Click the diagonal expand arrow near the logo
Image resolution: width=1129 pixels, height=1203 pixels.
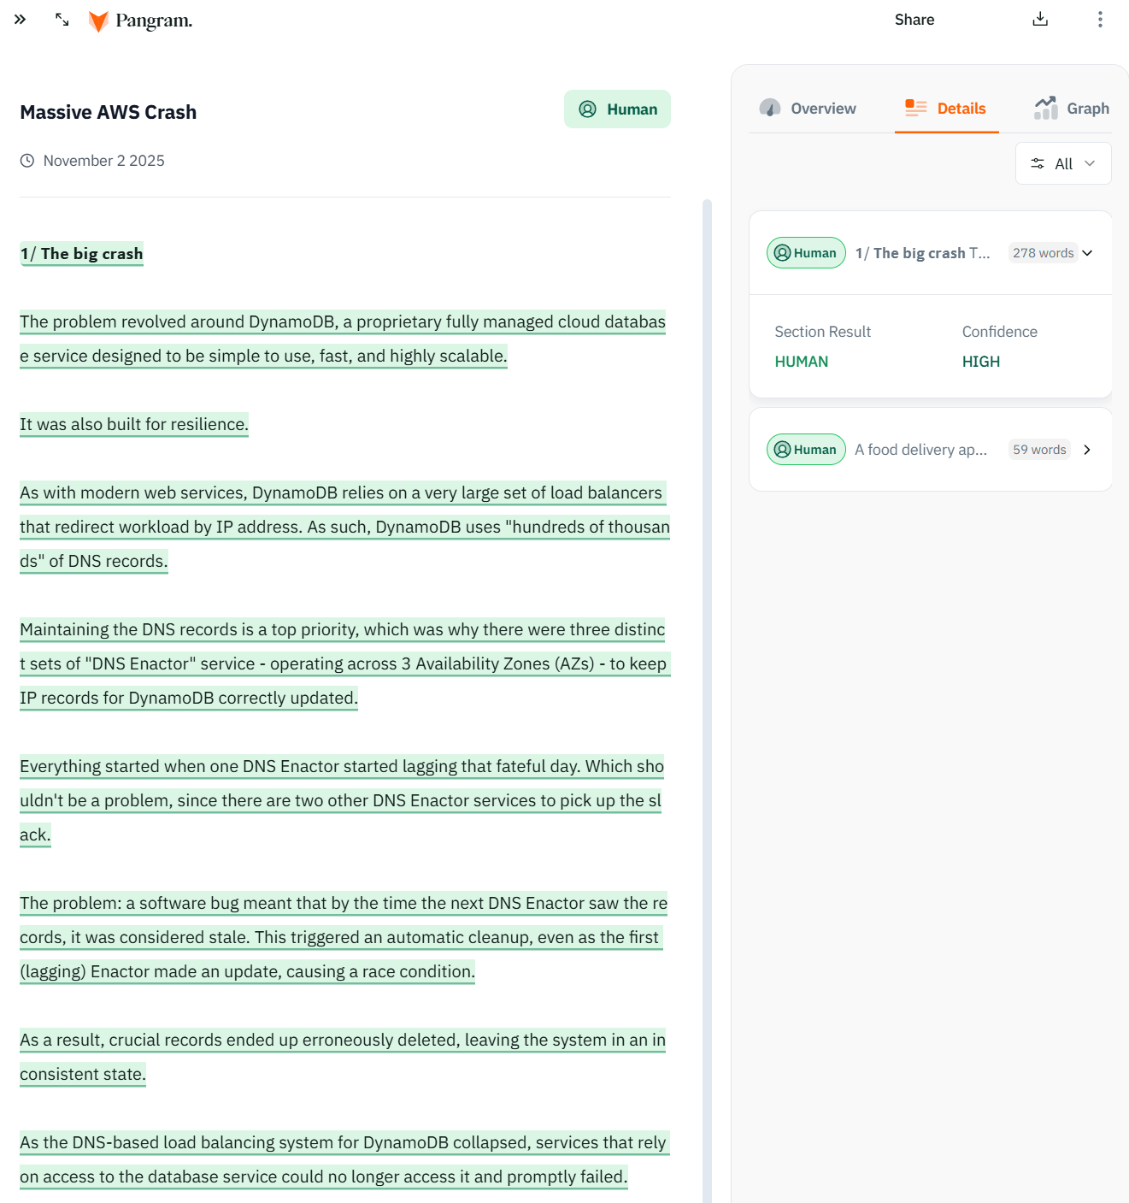click(x=61, y=20)
